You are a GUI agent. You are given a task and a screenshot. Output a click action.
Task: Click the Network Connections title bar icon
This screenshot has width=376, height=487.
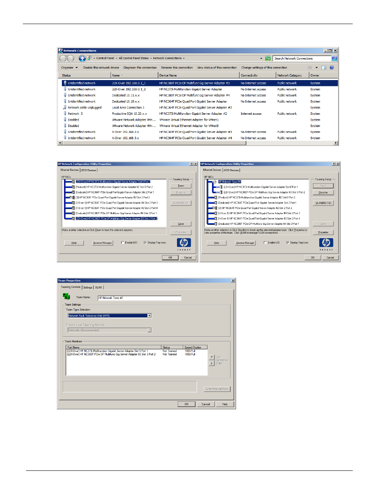60,50
